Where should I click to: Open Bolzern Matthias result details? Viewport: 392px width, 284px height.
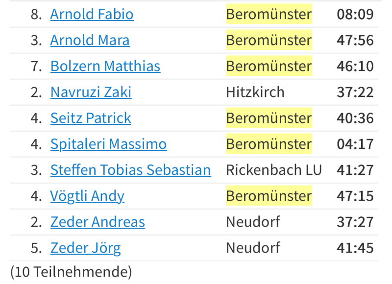point(105,66)
